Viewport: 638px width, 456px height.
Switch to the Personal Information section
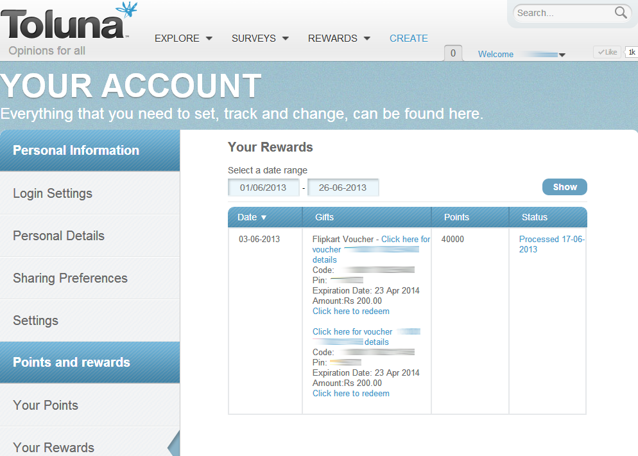[76, 150]
